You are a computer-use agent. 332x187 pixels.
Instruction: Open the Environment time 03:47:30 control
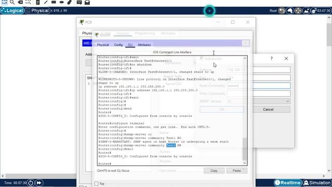point(321,10)
